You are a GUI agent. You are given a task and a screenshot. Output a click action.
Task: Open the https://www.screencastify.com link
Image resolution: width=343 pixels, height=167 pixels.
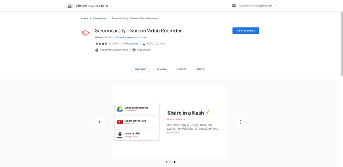click(128, 37)
